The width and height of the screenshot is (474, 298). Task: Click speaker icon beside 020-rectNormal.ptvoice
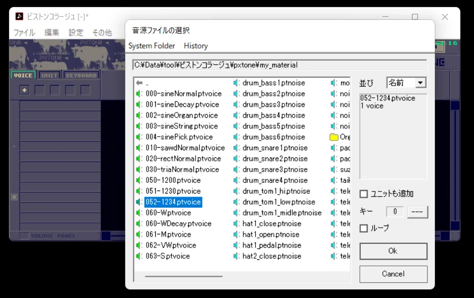[139, 158]
